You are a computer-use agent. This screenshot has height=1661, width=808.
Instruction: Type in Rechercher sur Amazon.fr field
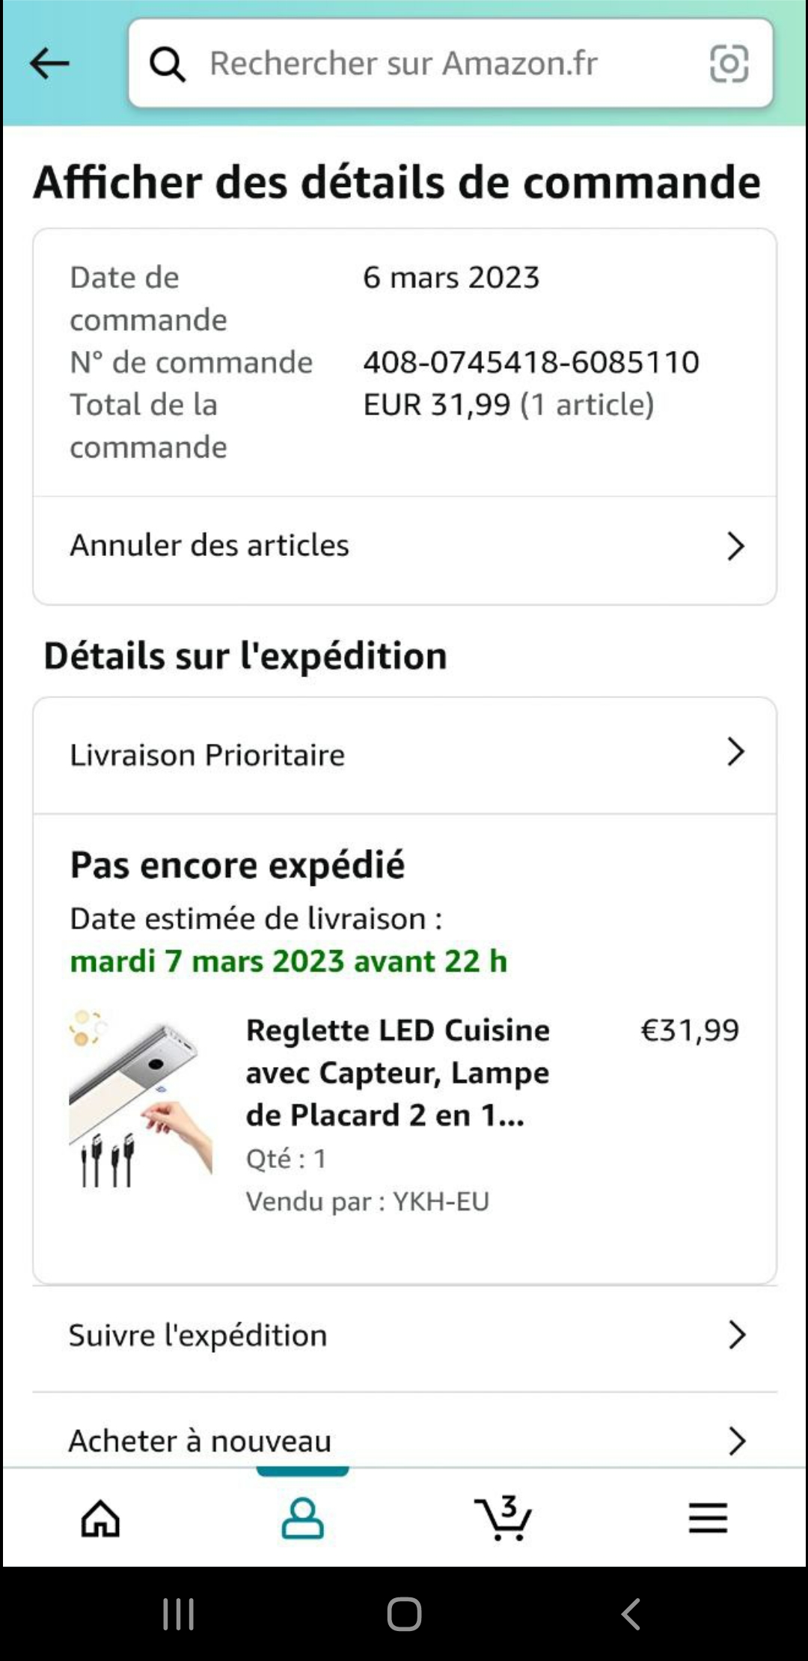434,64
